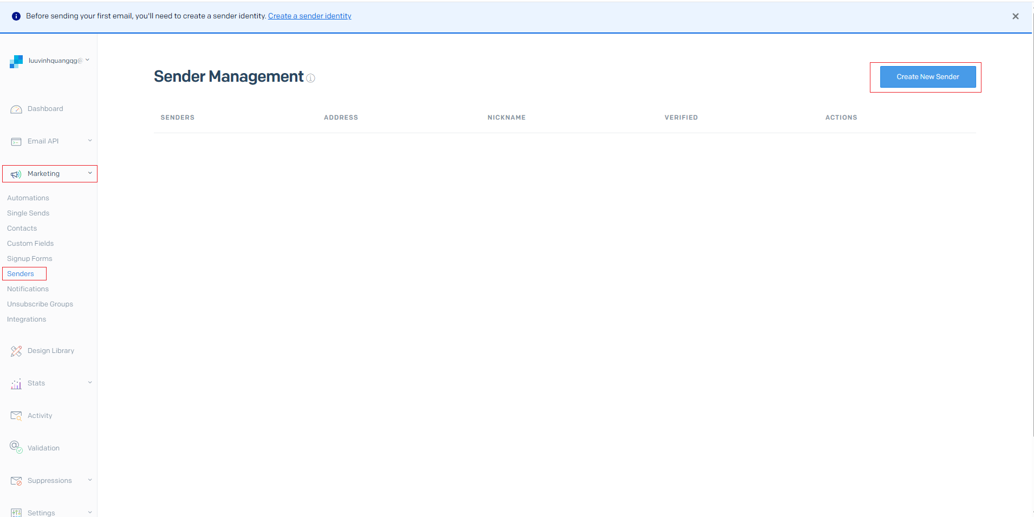Expand the Email API chevron
The image size is (1034, 517).
coord(90,141)
